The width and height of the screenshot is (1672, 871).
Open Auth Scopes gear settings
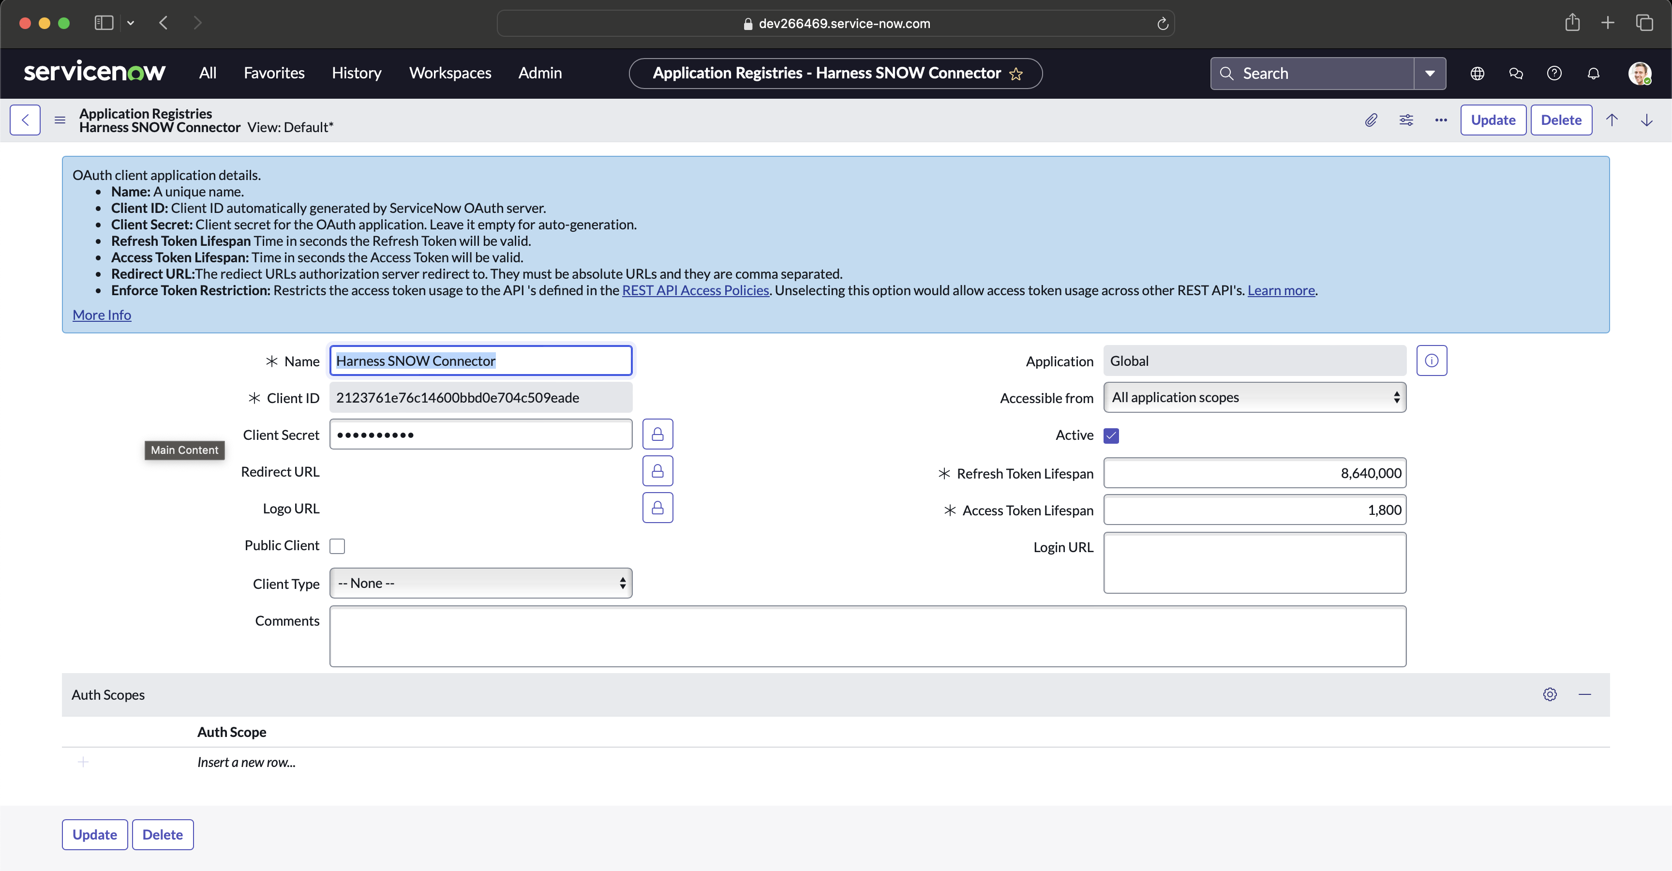pyautogui.click(x=1550, y=694)
